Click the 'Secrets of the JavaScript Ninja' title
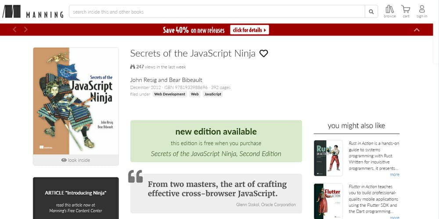Screen dimensions: 439x219 193,53
